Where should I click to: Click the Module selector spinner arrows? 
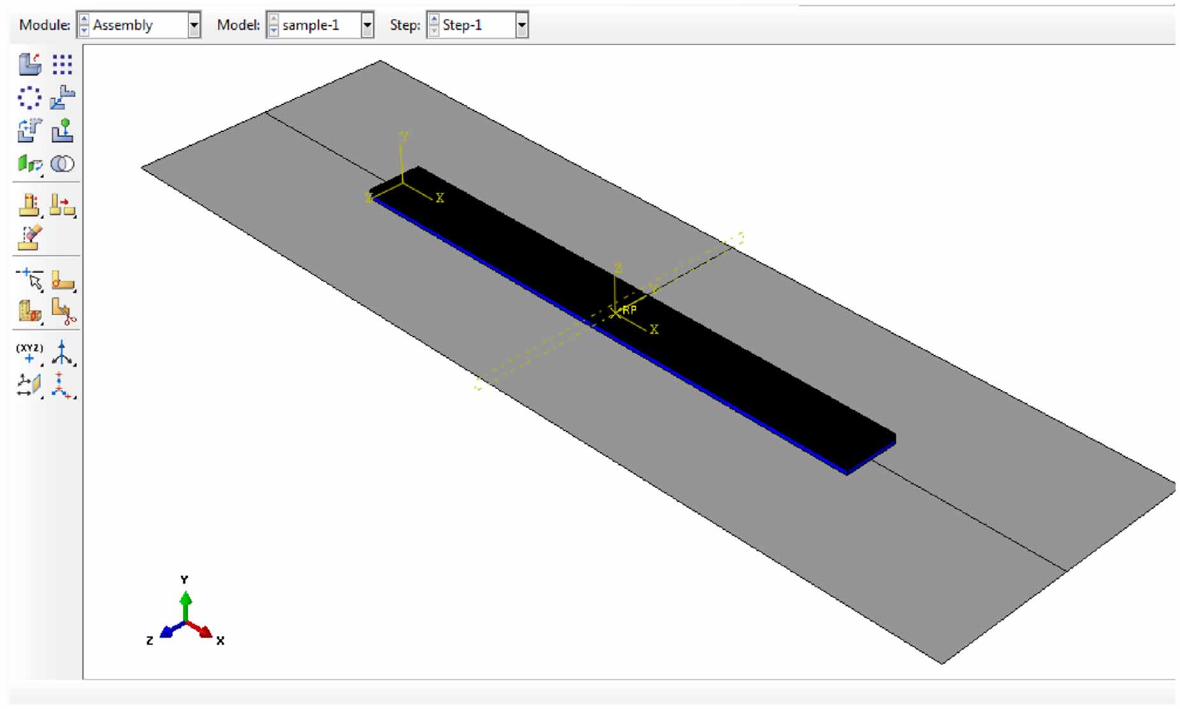[x=84, y=26]
